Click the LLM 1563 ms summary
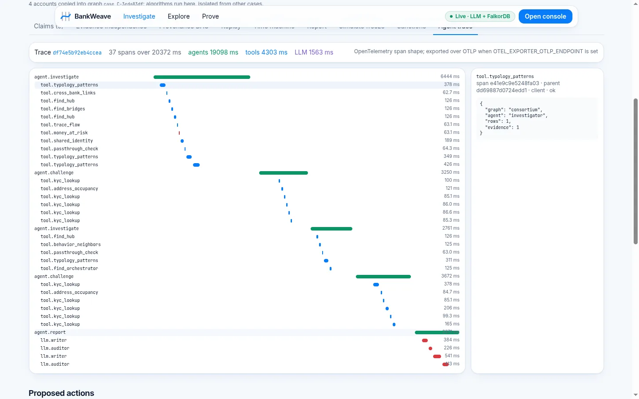The height and width of the screenshot is (399, 639). click(x=314, y=52)
